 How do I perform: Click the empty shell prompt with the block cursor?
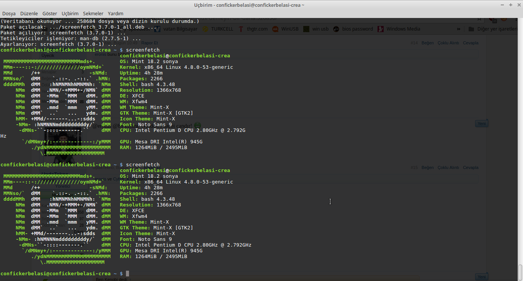[x=65, y=273]
